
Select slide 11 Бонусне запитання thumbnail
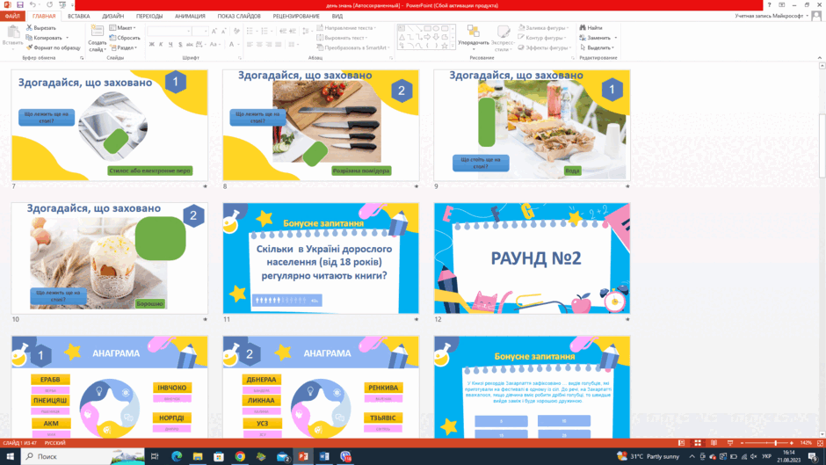click(321, 258)
